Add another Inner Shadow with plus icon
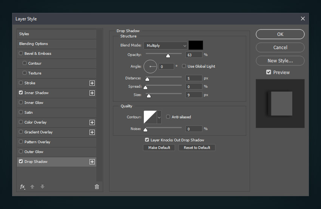Image resolution: width=321 pixels, height=209 pixels. (92, 93)
